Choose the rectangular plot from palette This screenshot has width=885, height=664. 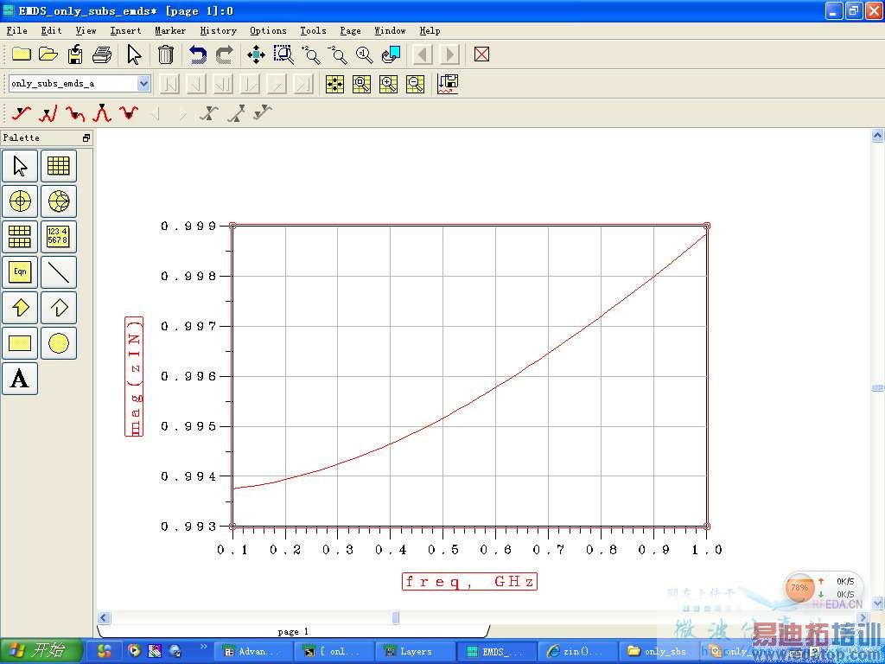59,166
